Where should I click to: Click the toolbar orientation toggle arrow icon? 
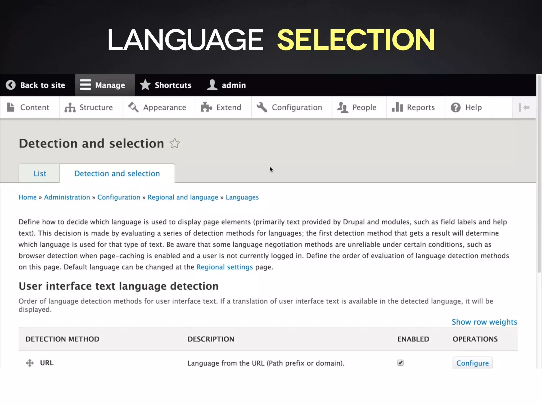click(524, 107)
